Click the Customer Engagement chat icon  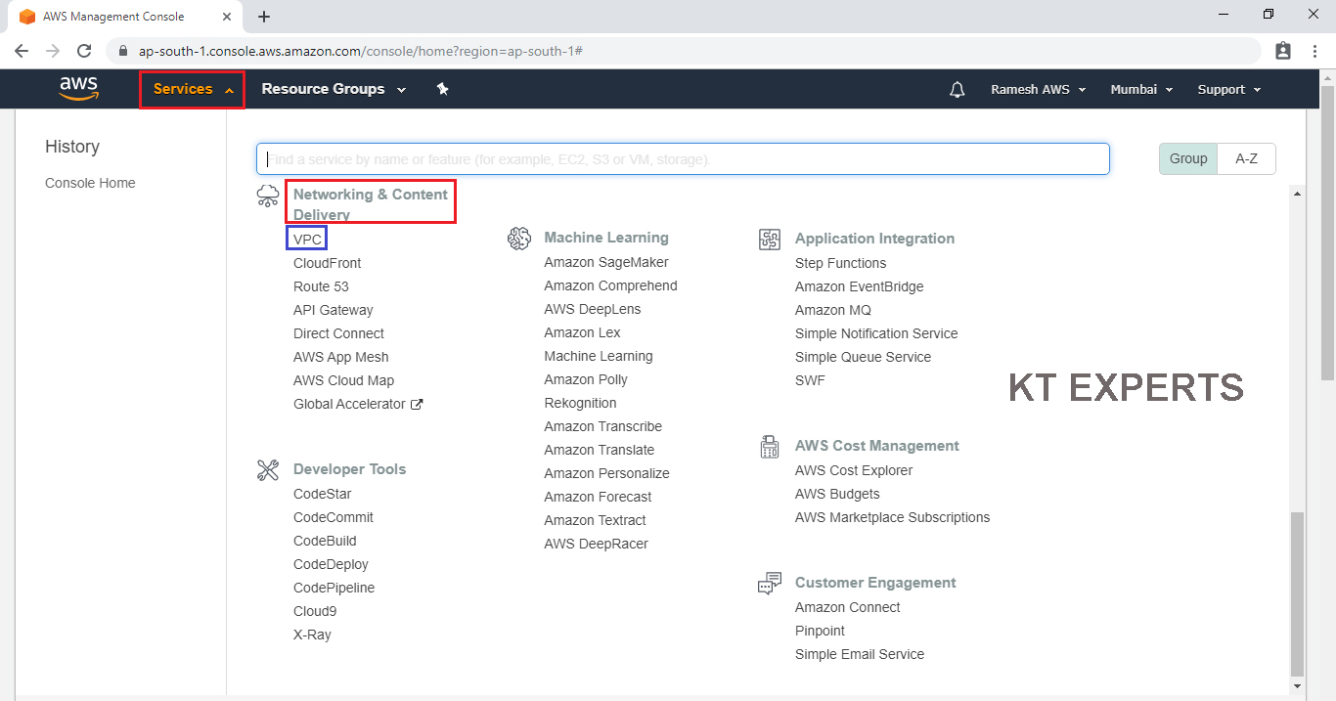[770, 583]
